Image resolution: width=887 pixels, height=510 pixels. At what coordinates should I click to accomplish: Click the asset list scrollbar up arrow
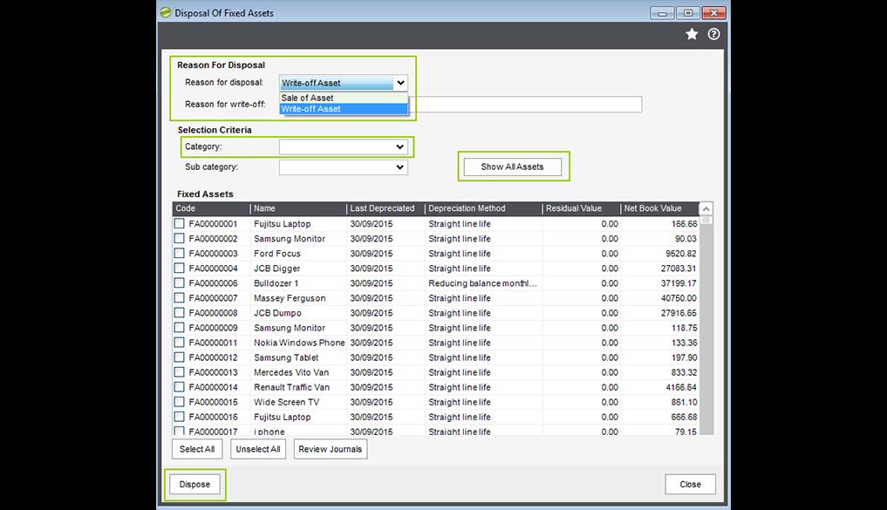pyautogui.click(x=706, y=208)
